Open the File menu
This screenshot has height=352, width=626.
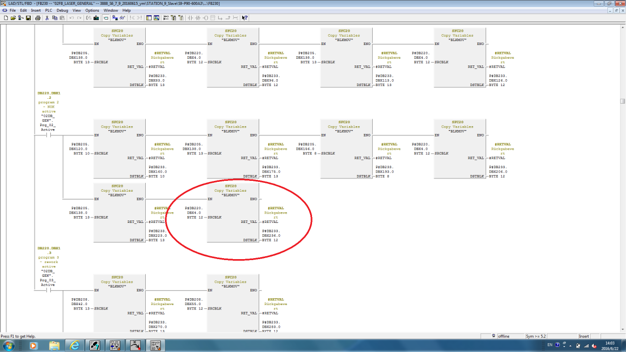(13, 10)
